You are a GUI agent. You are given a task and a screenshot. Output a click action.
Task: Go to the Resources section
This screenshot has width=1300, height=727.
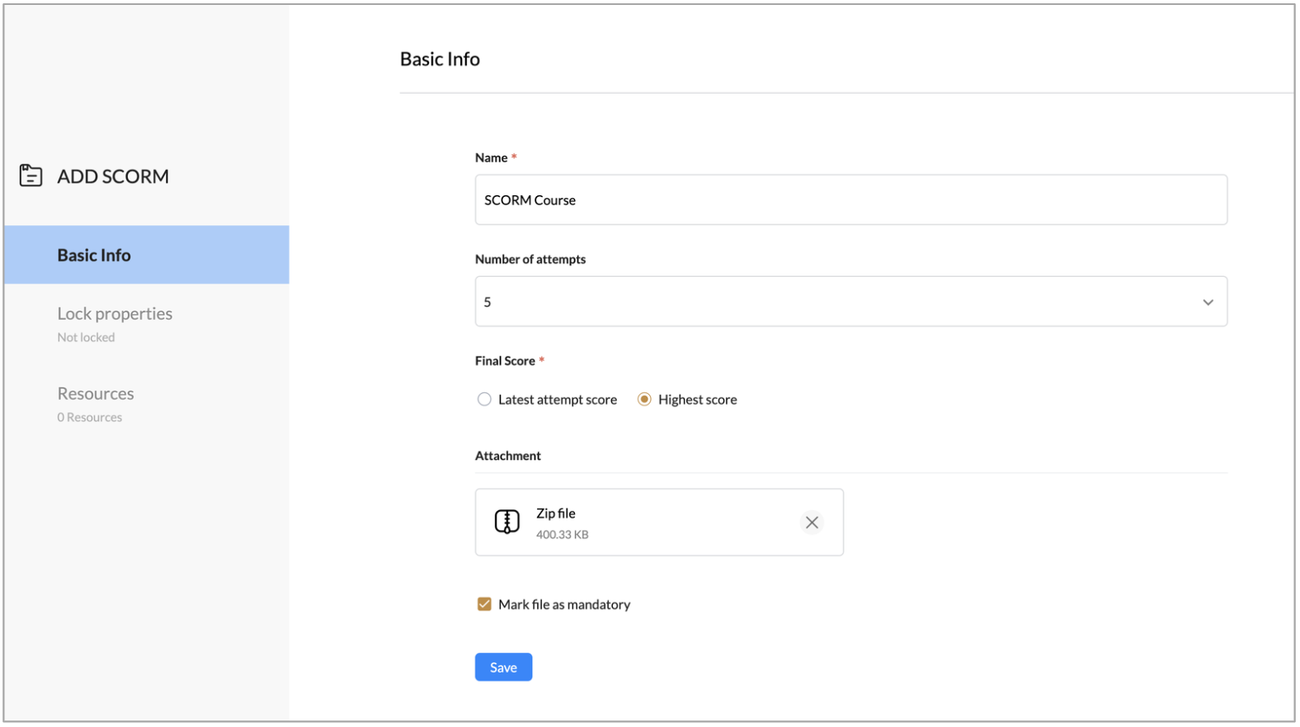(96, 394)
